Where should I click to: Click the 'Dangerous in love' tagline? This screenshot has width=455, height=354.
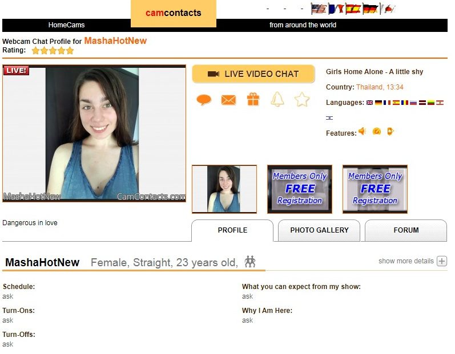point(30,223)
